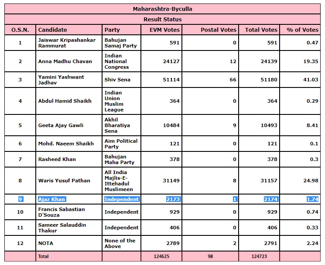Click the Result Status heading
Viewport: 325px width, 265px height.
[x=162, y=19]
